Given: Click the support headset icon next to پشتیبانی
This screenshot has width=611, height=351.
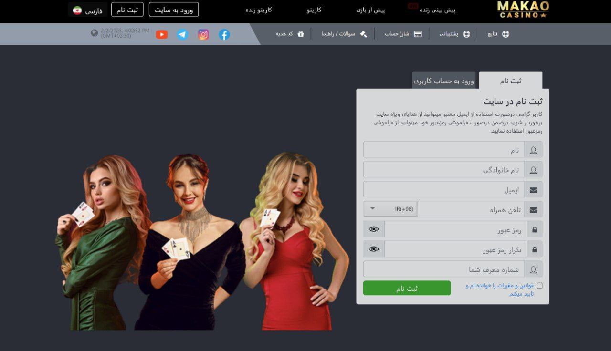Looking at the screenshot, I should point(466,34).
